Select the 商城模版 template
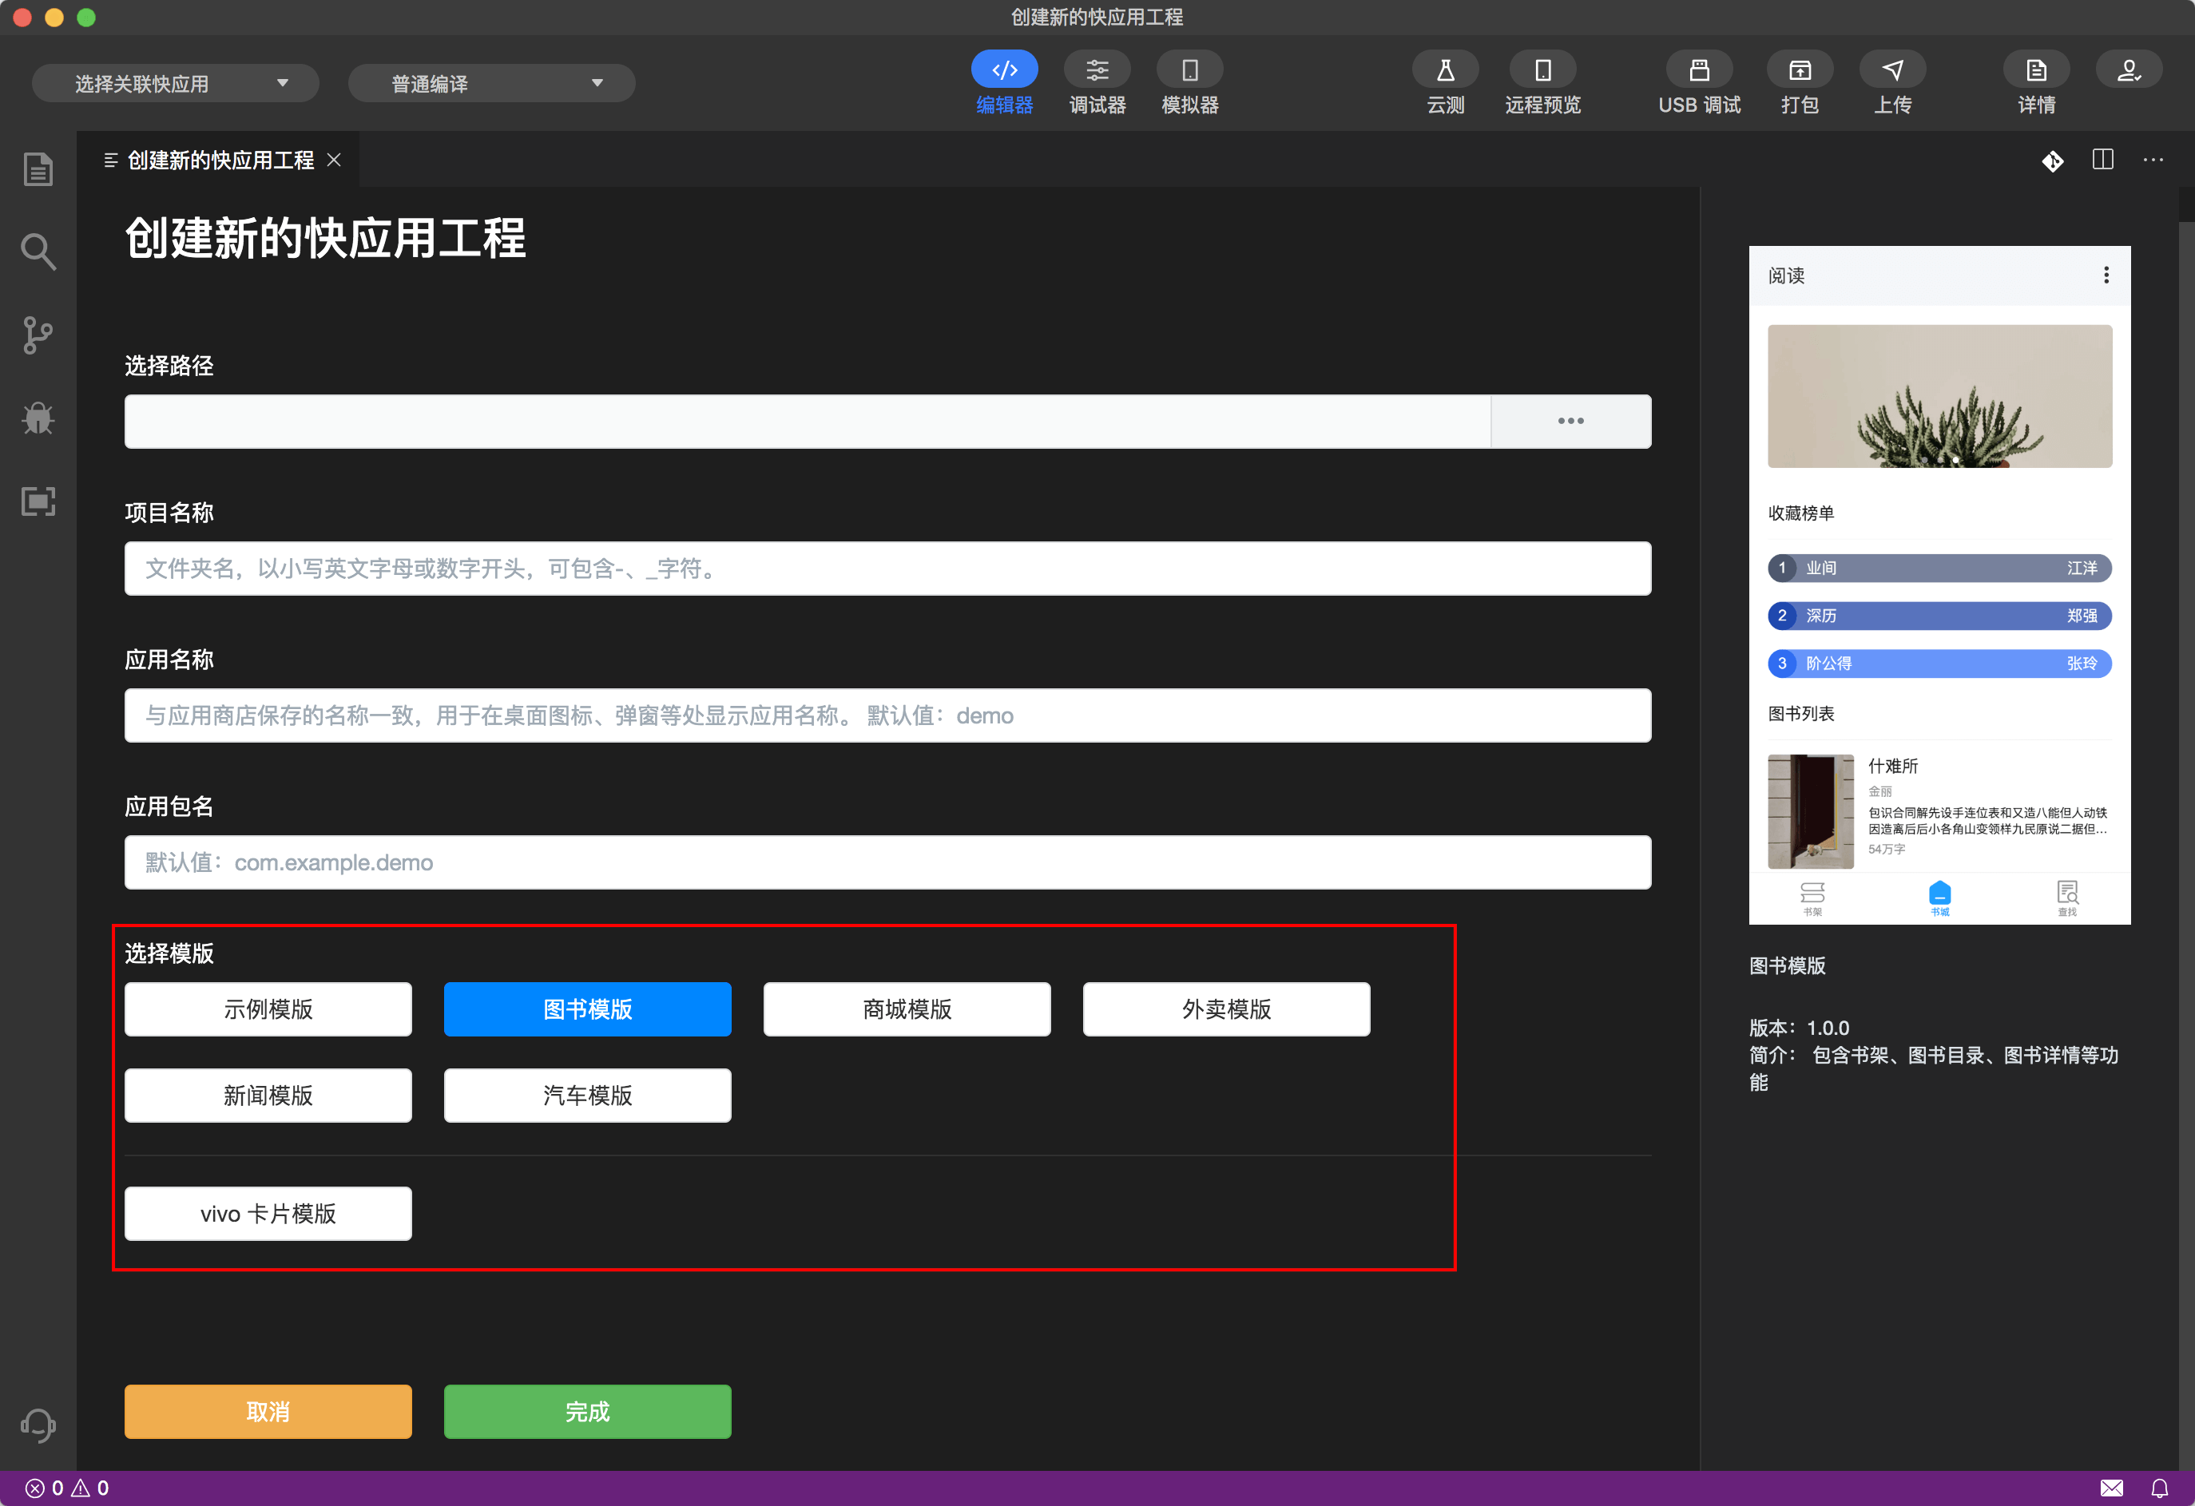 tap(907, 1009)
